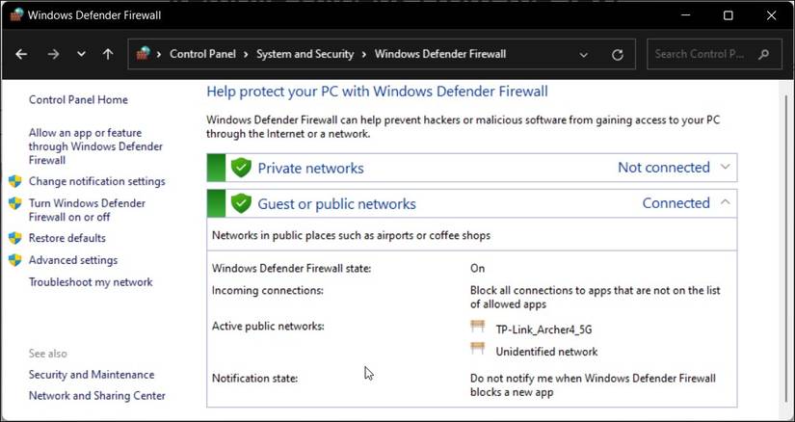Collapse the Guest or public networks section
Viewport: 795px width, 422px height.
tap(726, 202)
